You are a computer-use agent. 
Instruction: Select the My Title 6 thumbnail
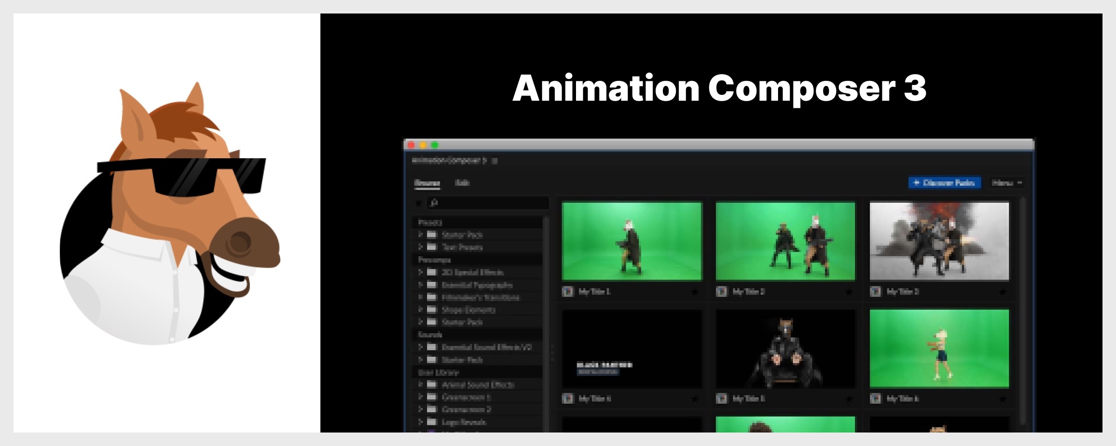click(939, 349)
